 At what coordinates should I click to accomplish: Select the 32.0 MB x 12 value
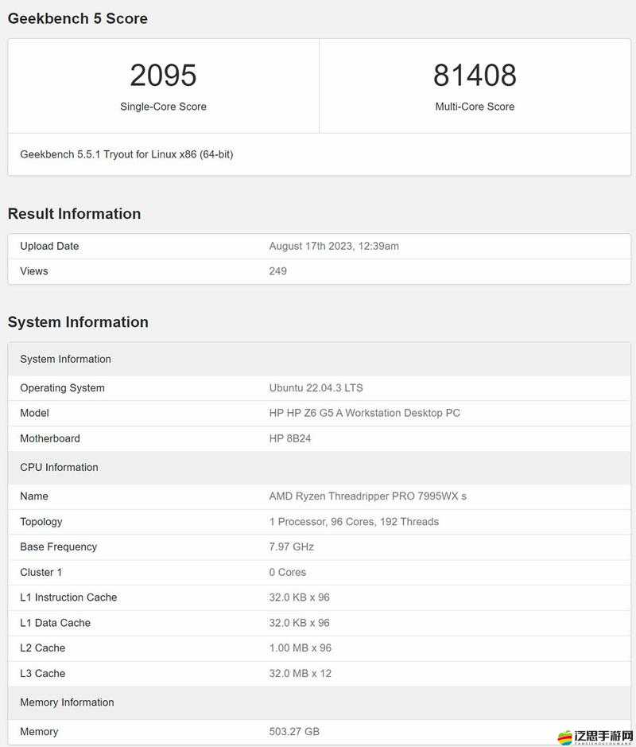300,674
